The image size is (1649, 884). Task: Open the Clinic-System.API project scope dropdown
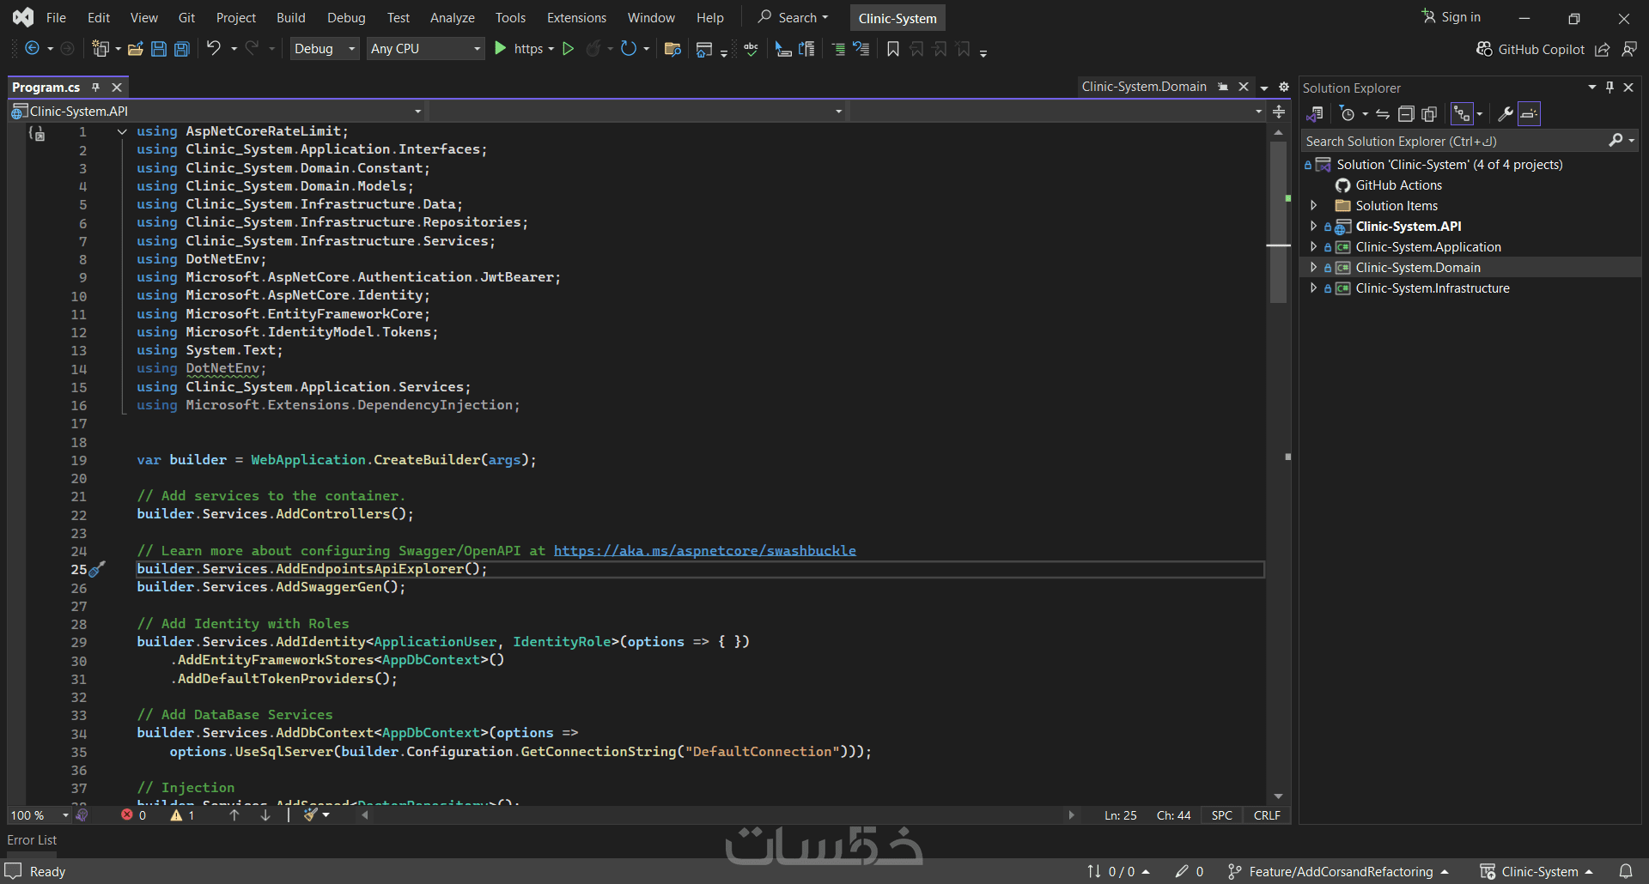(x=217, y=112)
